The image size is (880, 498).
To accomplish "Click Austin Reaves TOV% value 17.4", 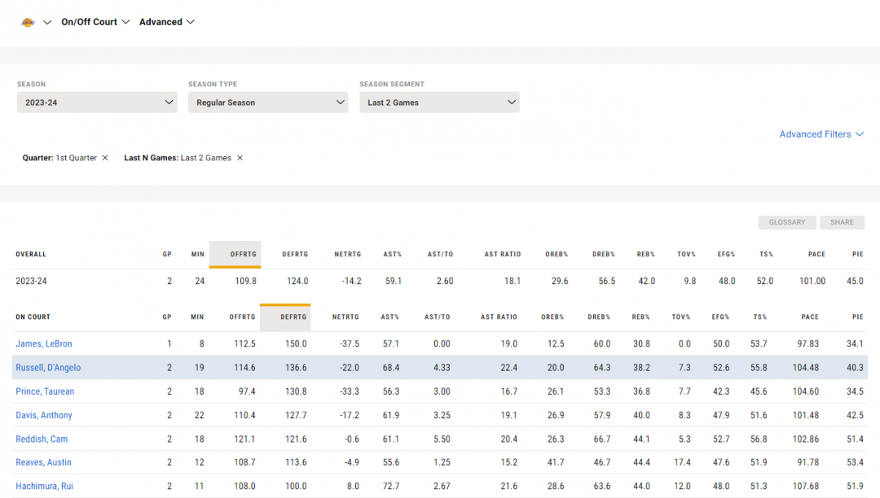I will click(683, 463).
